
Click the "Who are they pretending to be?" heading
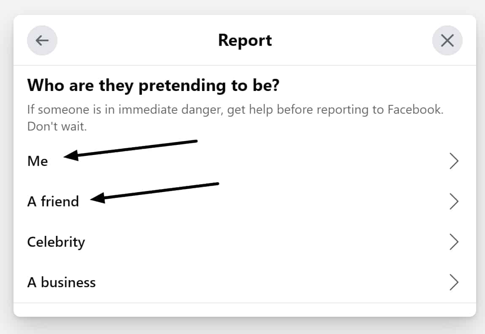pyautogui.click(x=153, y=86)
